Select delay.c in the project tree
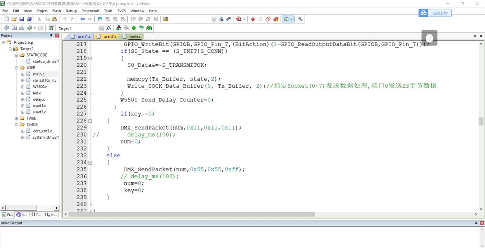Screen dimensions: 485x248 coord(39,99)
